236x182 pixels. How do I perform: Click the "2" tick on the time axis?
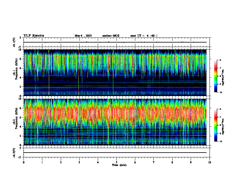pos(61,162)
